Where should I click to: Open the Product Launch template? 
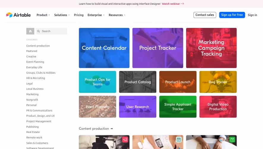tap(178, 82)
